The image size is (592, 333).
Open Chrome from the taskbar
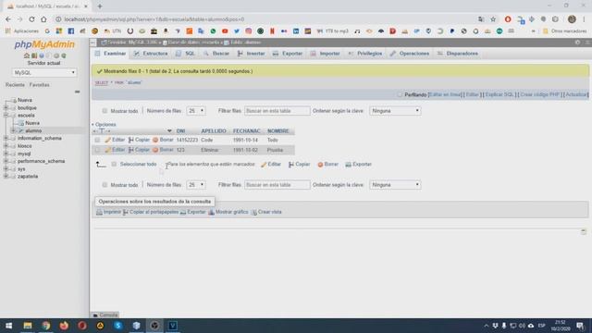[x=45, y=326]
